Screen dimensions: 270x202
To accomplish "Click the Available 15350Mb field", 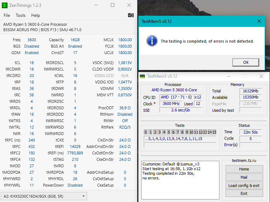I will pyautogui.click(x=251, y=97).
